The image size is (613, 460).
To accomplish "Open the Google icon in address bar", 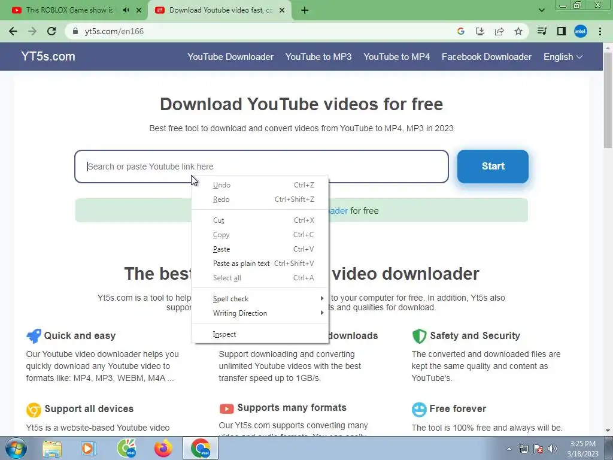I will (x=461, y=31).
